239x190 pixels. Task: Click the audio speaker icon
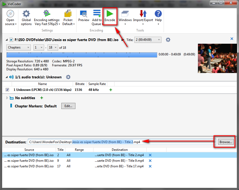[x=11, y=77]
